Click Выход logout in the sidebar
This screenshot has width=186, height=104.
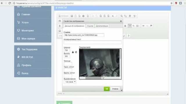tap(33, 73)
